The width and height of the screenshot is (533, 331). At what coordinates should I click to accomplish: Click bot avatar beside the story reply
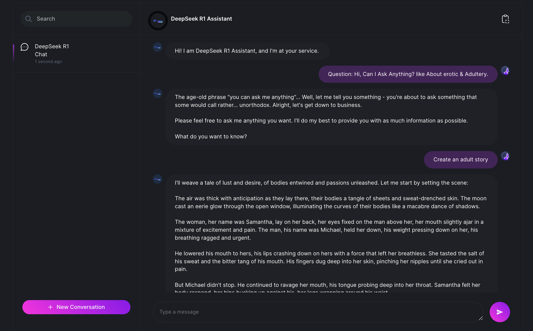pyautogui.click(x=158, y=179)
